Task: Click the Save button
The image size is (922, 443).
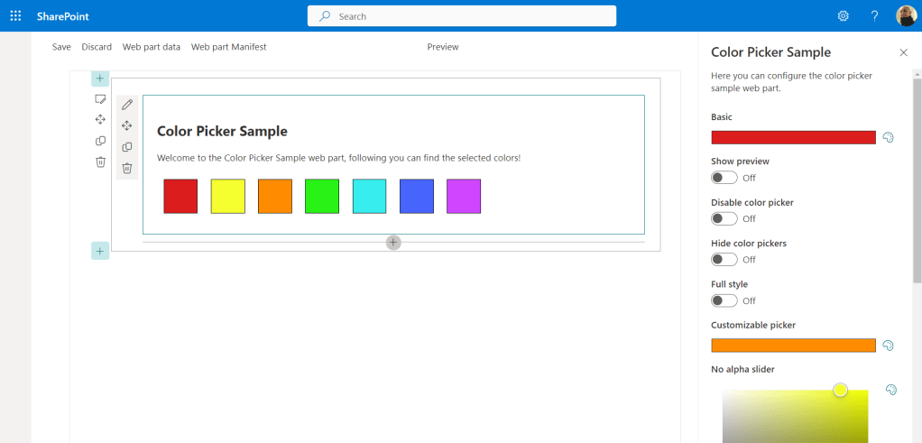Action: pyautogui.click(x=61, y=47)
